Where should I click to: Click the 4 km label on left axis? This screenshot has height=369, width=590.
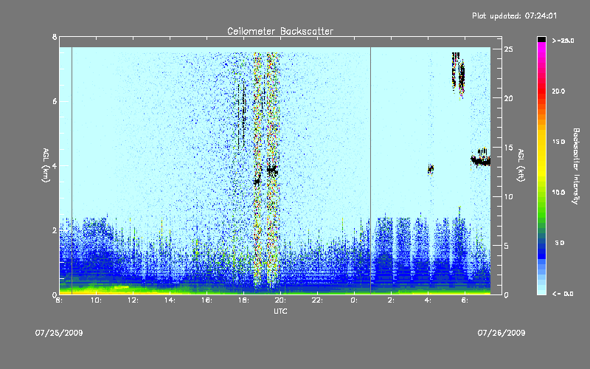[x=55, y=165]
